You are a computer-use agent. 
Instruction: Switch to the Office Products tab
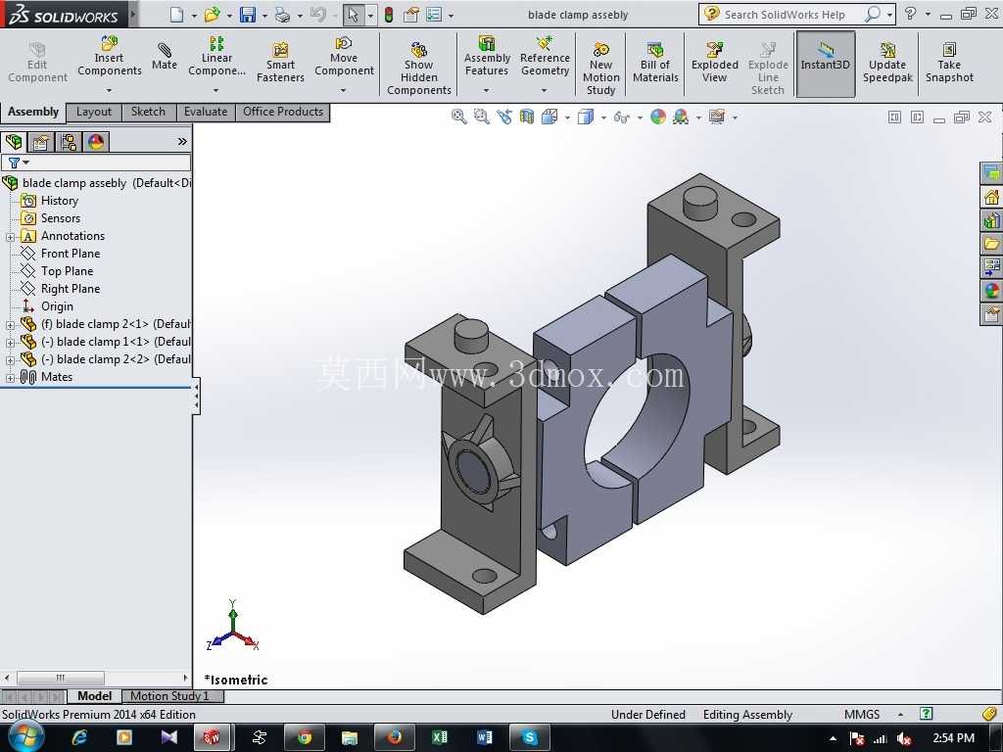(x=283, y=112)
